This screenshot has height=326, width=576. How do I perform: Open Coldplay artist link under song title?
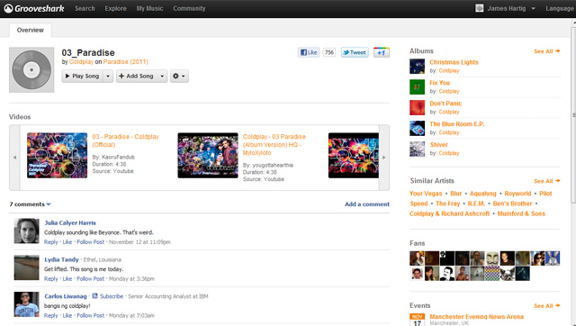[81, 62]
